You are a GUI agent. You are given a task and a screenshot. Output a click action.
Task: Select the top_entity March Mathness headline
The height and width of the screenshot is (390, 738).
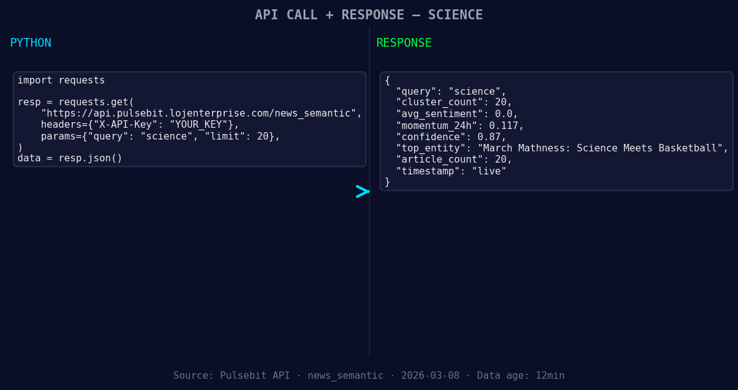coord(553,148)
